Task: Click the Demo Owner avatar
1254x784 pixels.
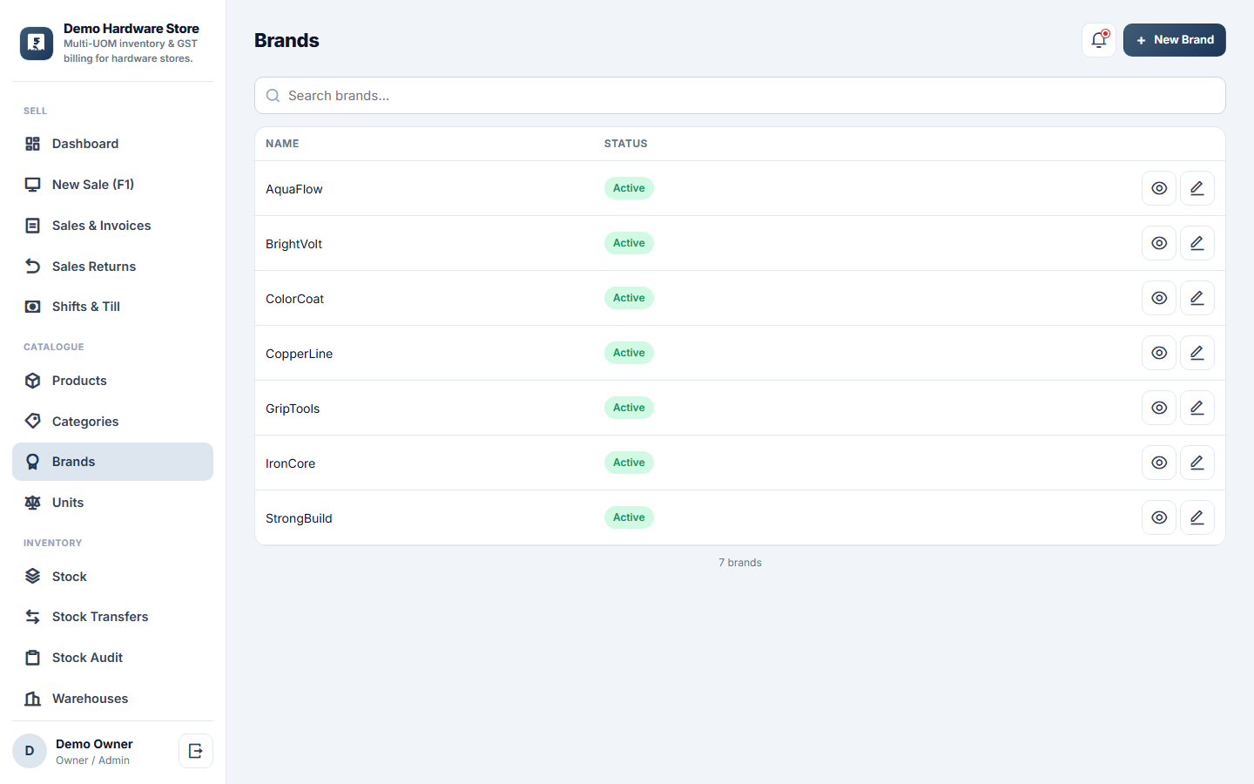Action: point(30,751)
